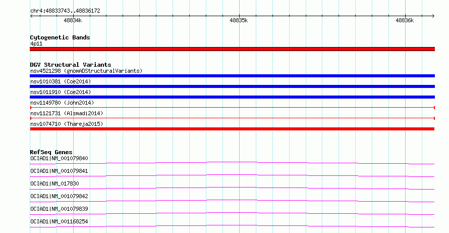This screenshot has height=233, width=449.
Task: Open transcript OCIAD1|NM_001079841 label
Action: (59, 171)
